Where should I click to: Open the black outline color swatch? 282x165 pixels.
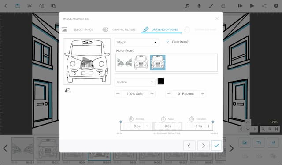click(161, 81)
